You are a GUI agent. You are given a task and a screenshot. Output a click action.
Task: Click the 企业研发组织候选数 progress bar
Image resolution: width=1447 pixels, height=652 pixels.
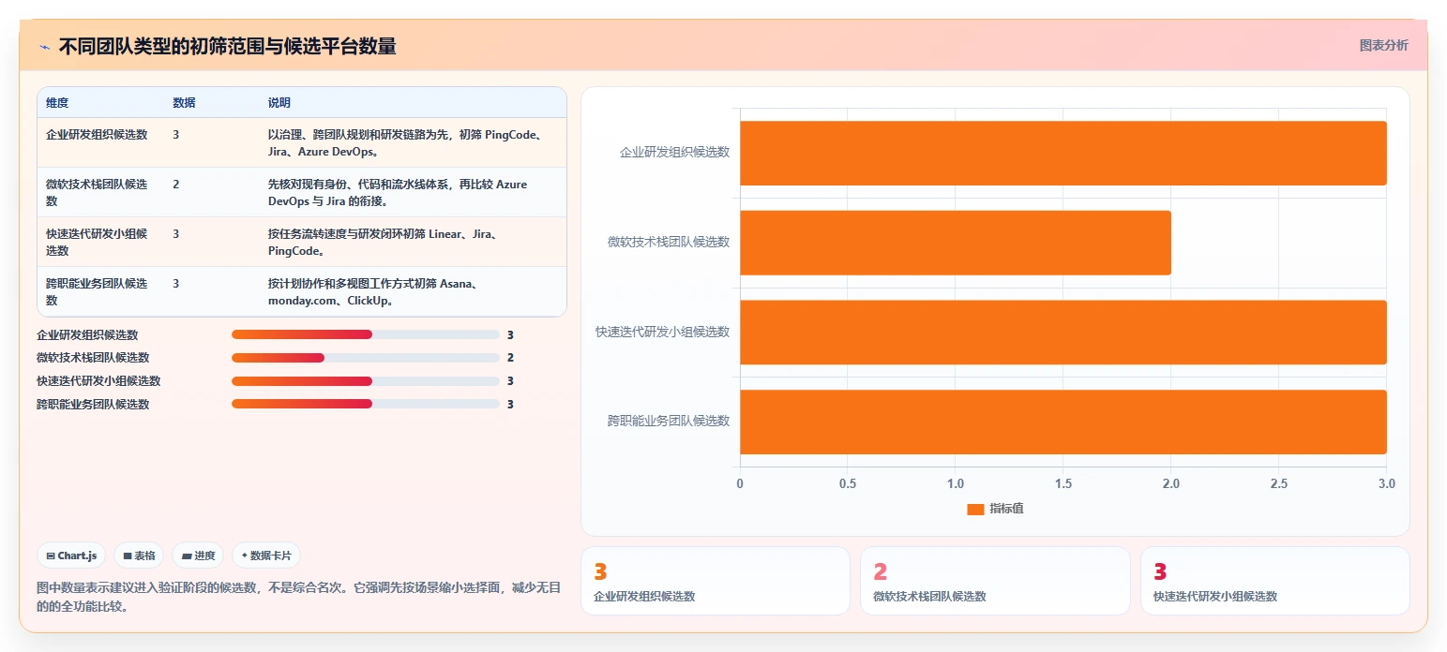tap(365, 334)
